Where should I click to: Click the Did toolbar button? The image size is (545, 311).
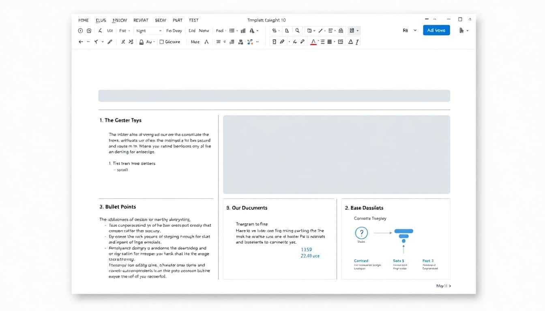point(192,31)
